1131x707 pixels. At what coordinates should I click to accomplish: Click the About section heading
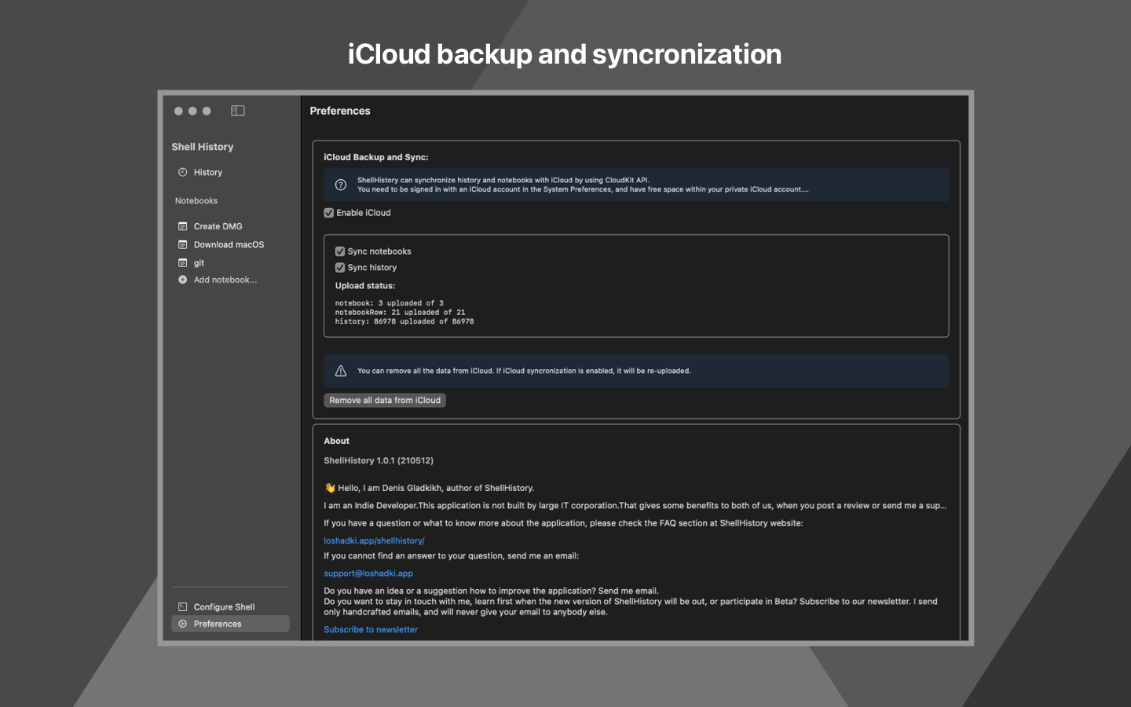337,441
